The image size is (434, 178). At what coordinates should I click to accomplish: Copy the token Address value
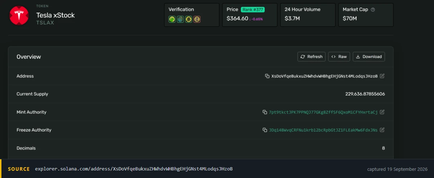pyautogui.click(x=267, y=76)
